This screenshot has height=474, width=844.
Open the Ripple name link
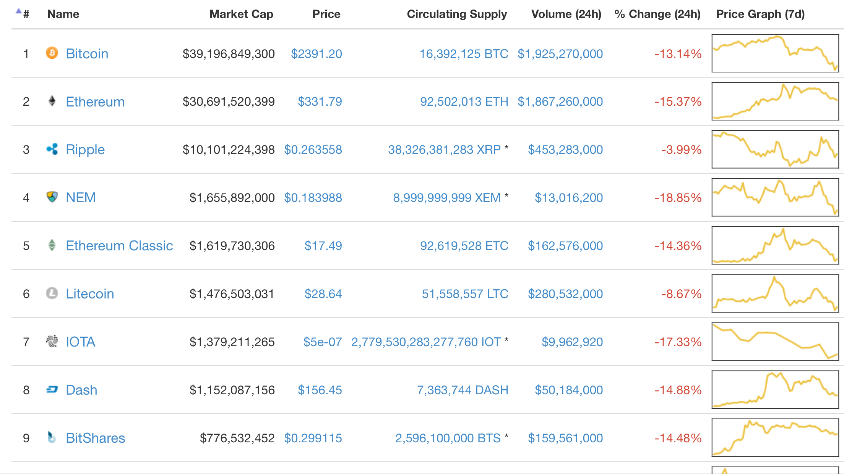pos(85,150)
